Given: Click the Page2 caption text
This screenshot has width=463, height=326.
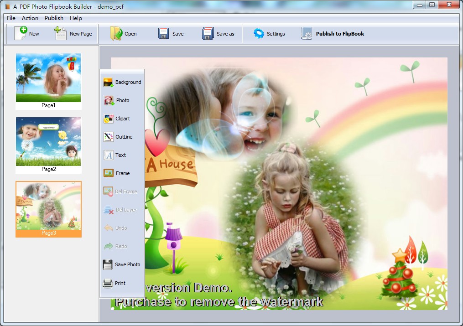Looking at the screenshot, I should pyautogui.click(x=49, y=169).
